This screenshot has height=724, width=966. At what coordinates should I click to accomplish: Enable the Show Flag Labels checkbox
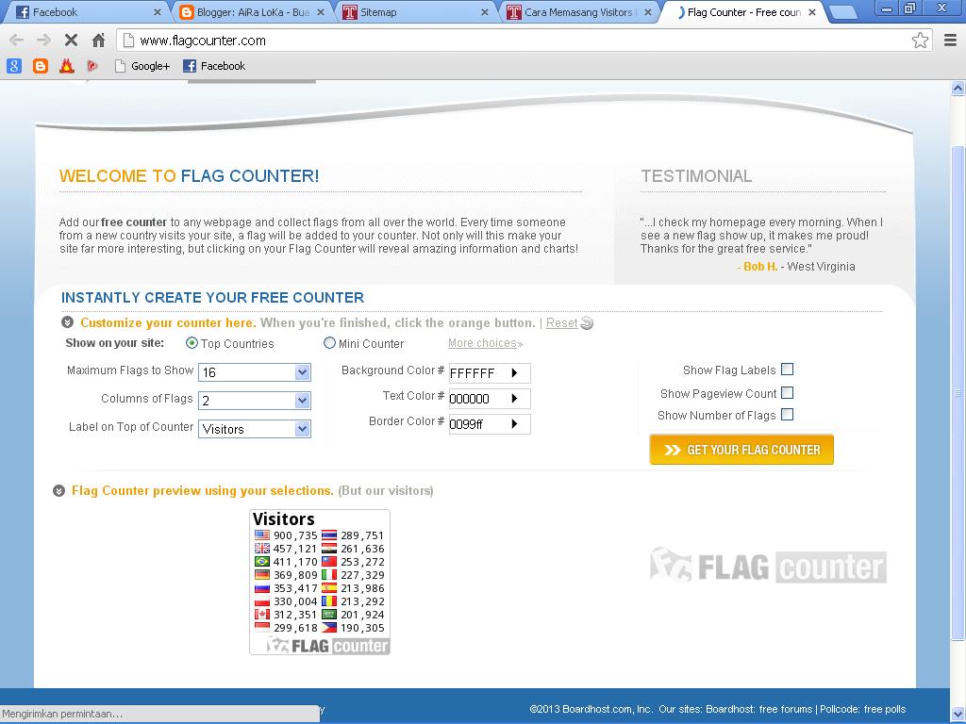point(788,370)
